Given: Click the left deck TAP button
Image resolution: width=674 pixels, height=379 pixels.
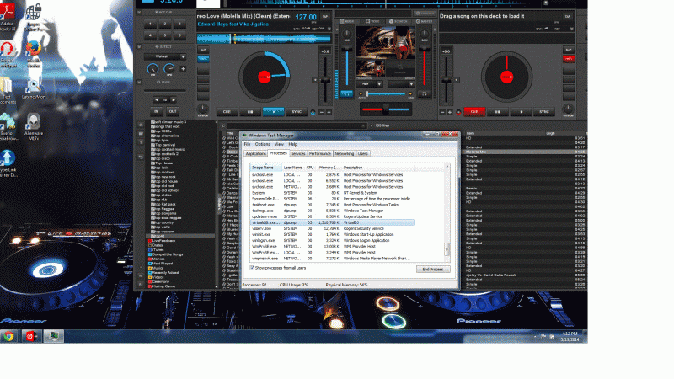Looking at the screenshot, I should coord(325,16).
